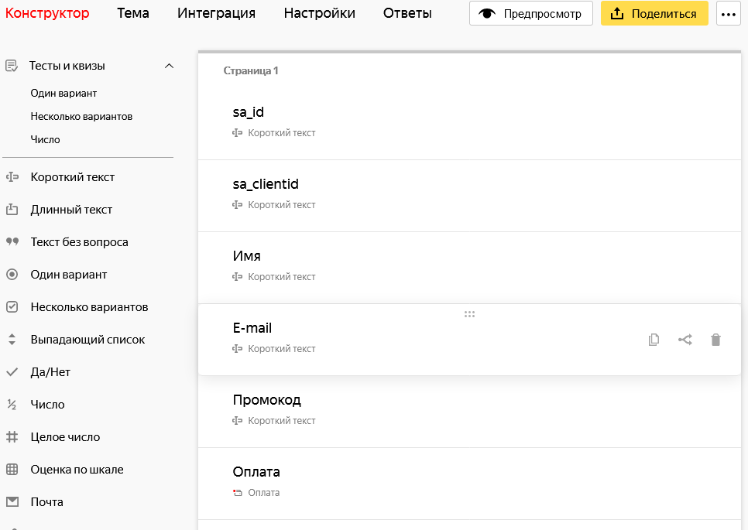Add an Оценка по шкале question
This screenshot has width=748, height=530.
(77, 470)
